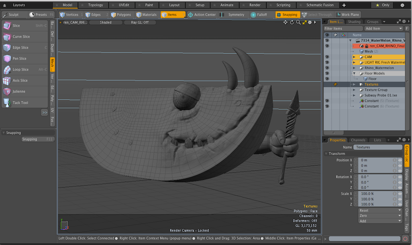Select the Julienne tool

[25, 92]
